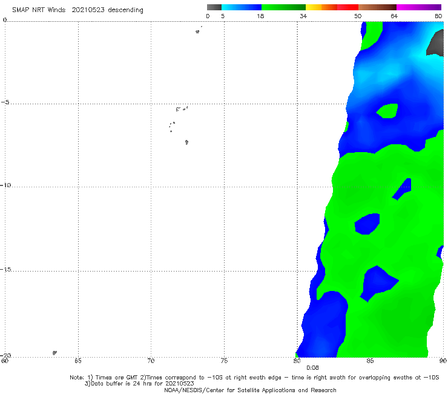Click the longitude label '65'
The height and width of the screenshot is (394, 448).
pos(77,361)
